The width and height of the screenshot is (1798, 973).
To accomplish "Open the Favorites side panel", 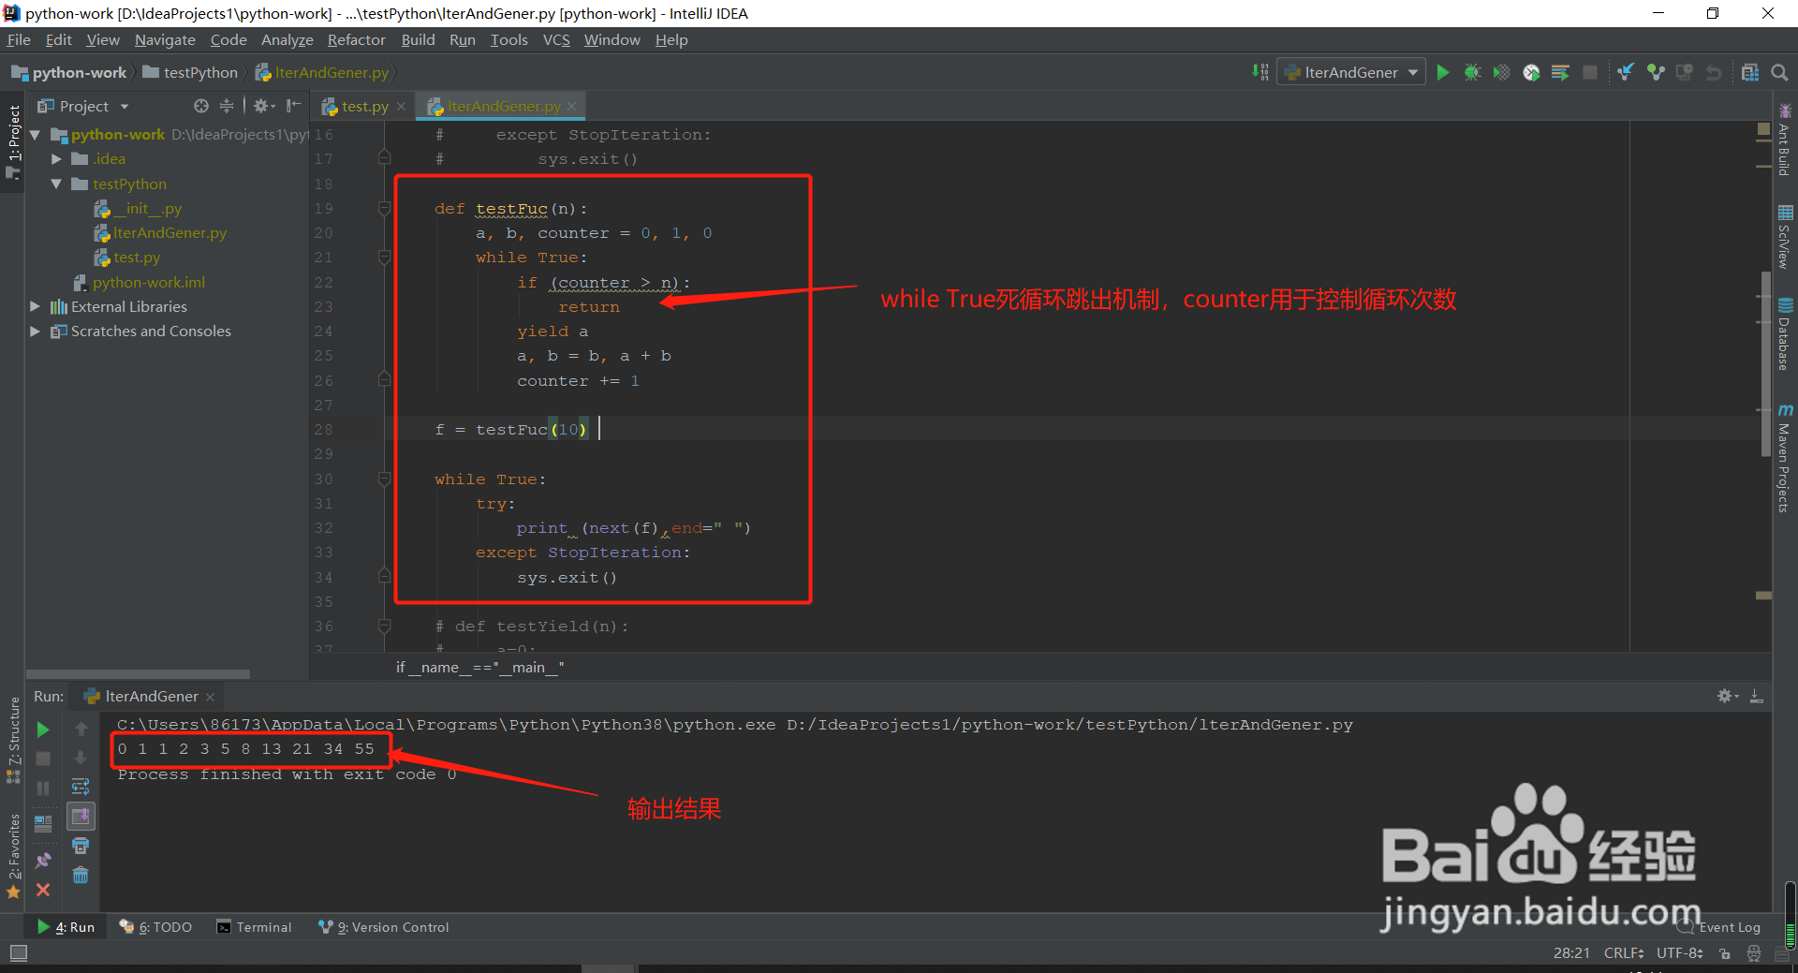I will pyautogui.click(x=13, y=855).
